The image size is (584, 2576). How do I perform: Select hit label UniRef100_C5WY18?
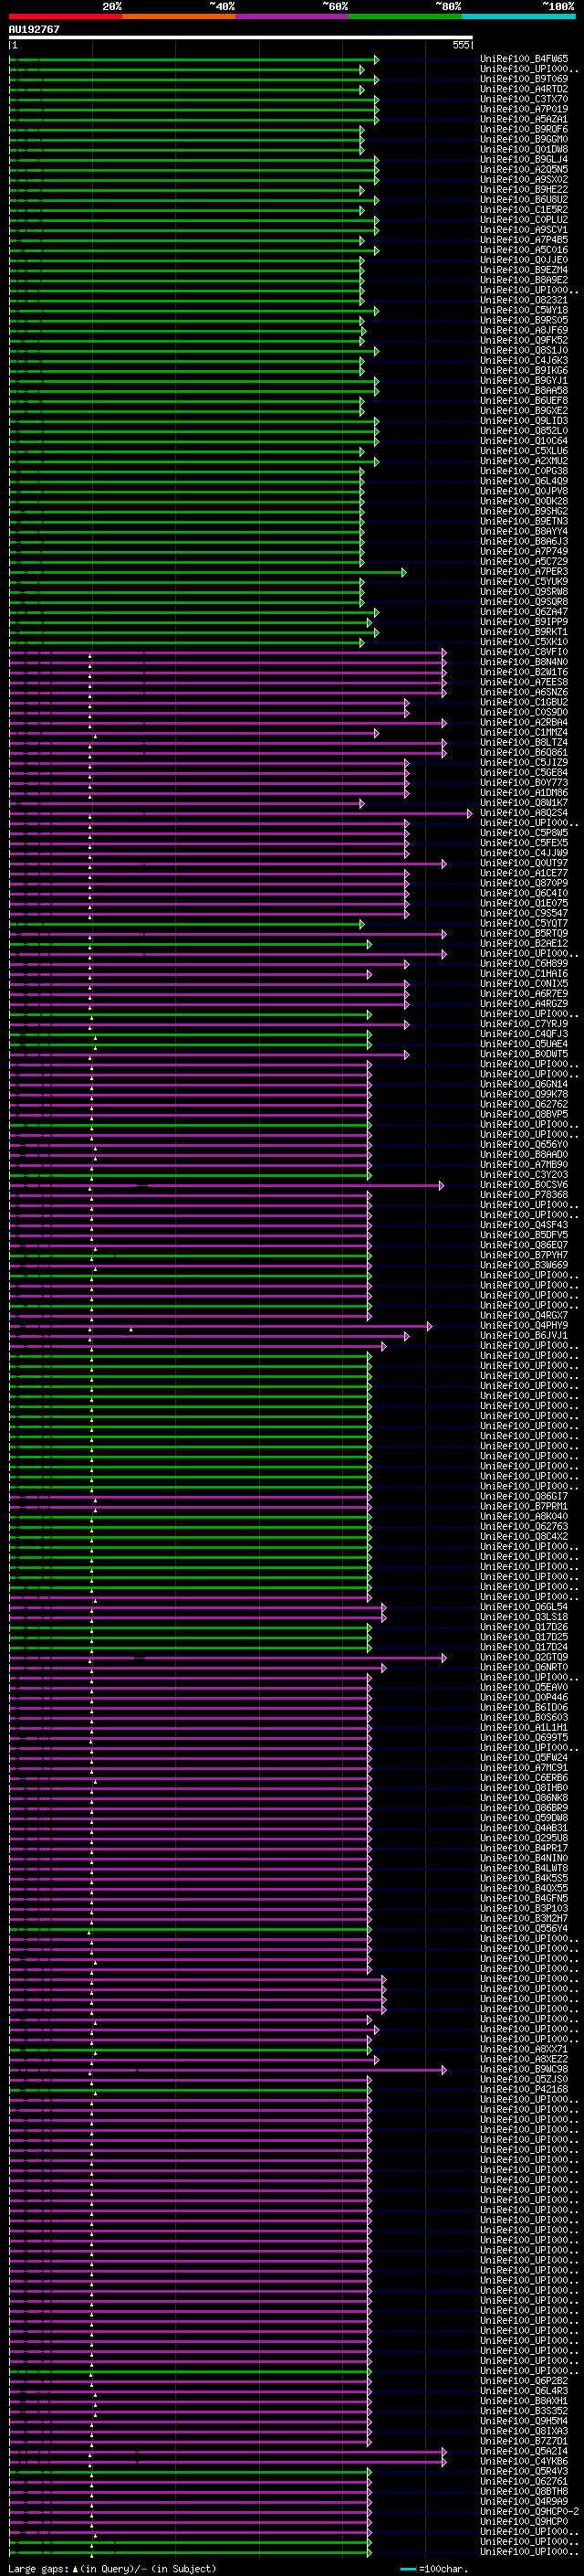pos(524,310)
